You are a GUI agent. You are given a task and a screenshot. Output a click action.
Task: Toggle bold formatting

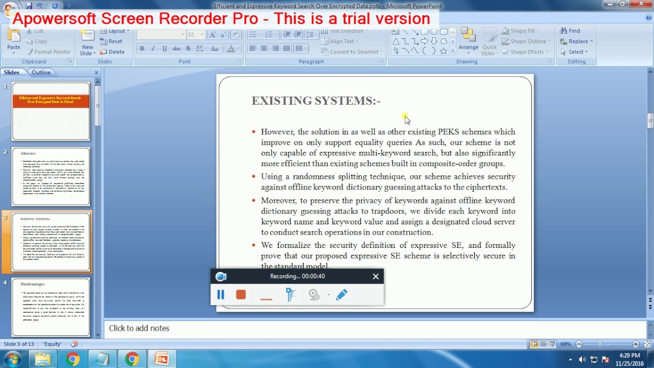142,49
